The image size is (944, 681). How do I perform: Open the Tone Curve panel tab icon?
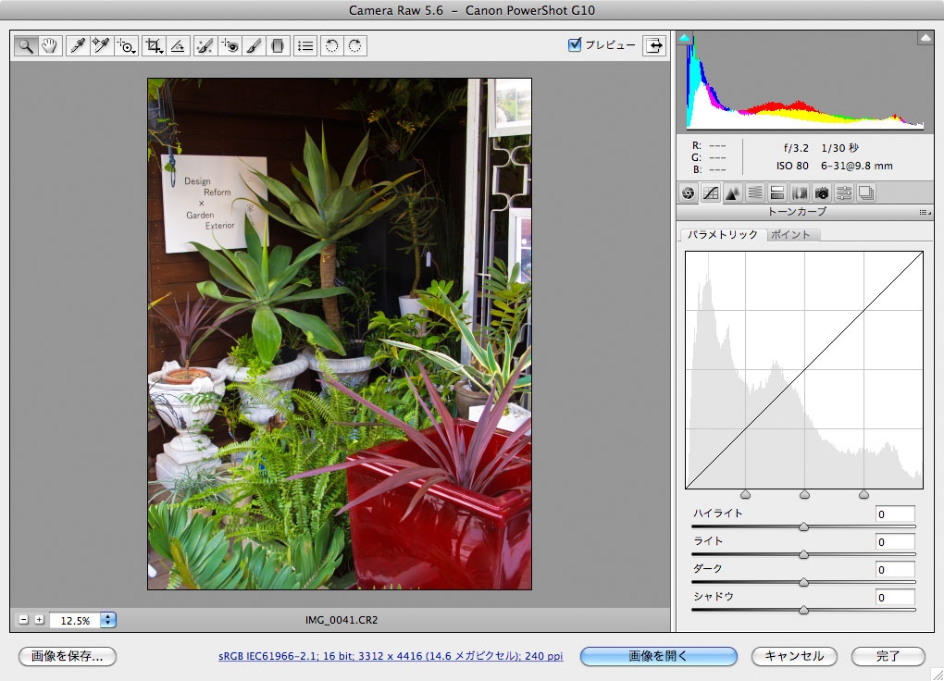point(711,193)
